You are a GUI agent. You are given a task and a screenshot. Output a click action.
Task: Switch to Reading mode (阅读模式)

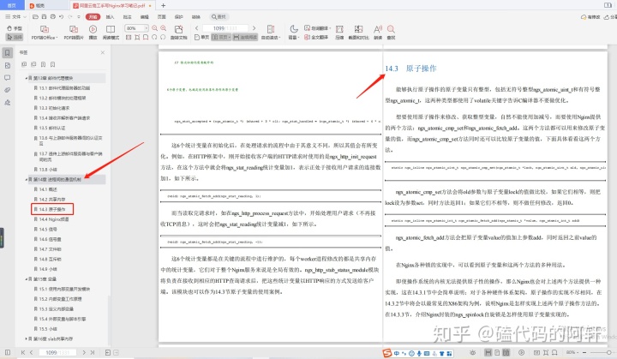(x=111, y=33)
